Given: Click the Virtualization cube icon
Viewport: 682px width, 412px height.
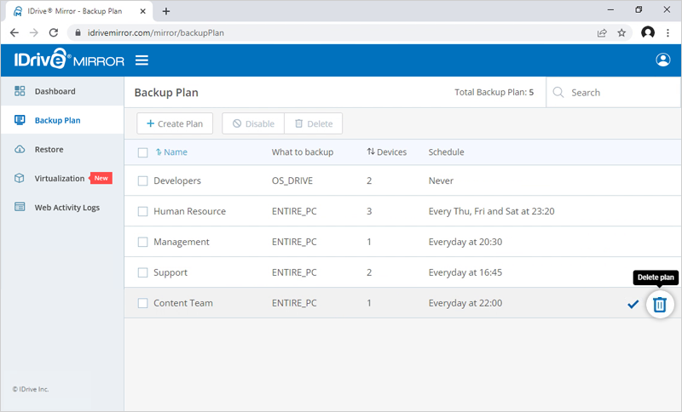Looking at the screenshot, I should [20, 179].
